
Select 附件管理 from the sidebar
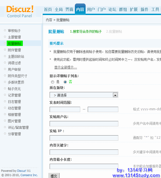pyautogui.click(x=14, y=50)
